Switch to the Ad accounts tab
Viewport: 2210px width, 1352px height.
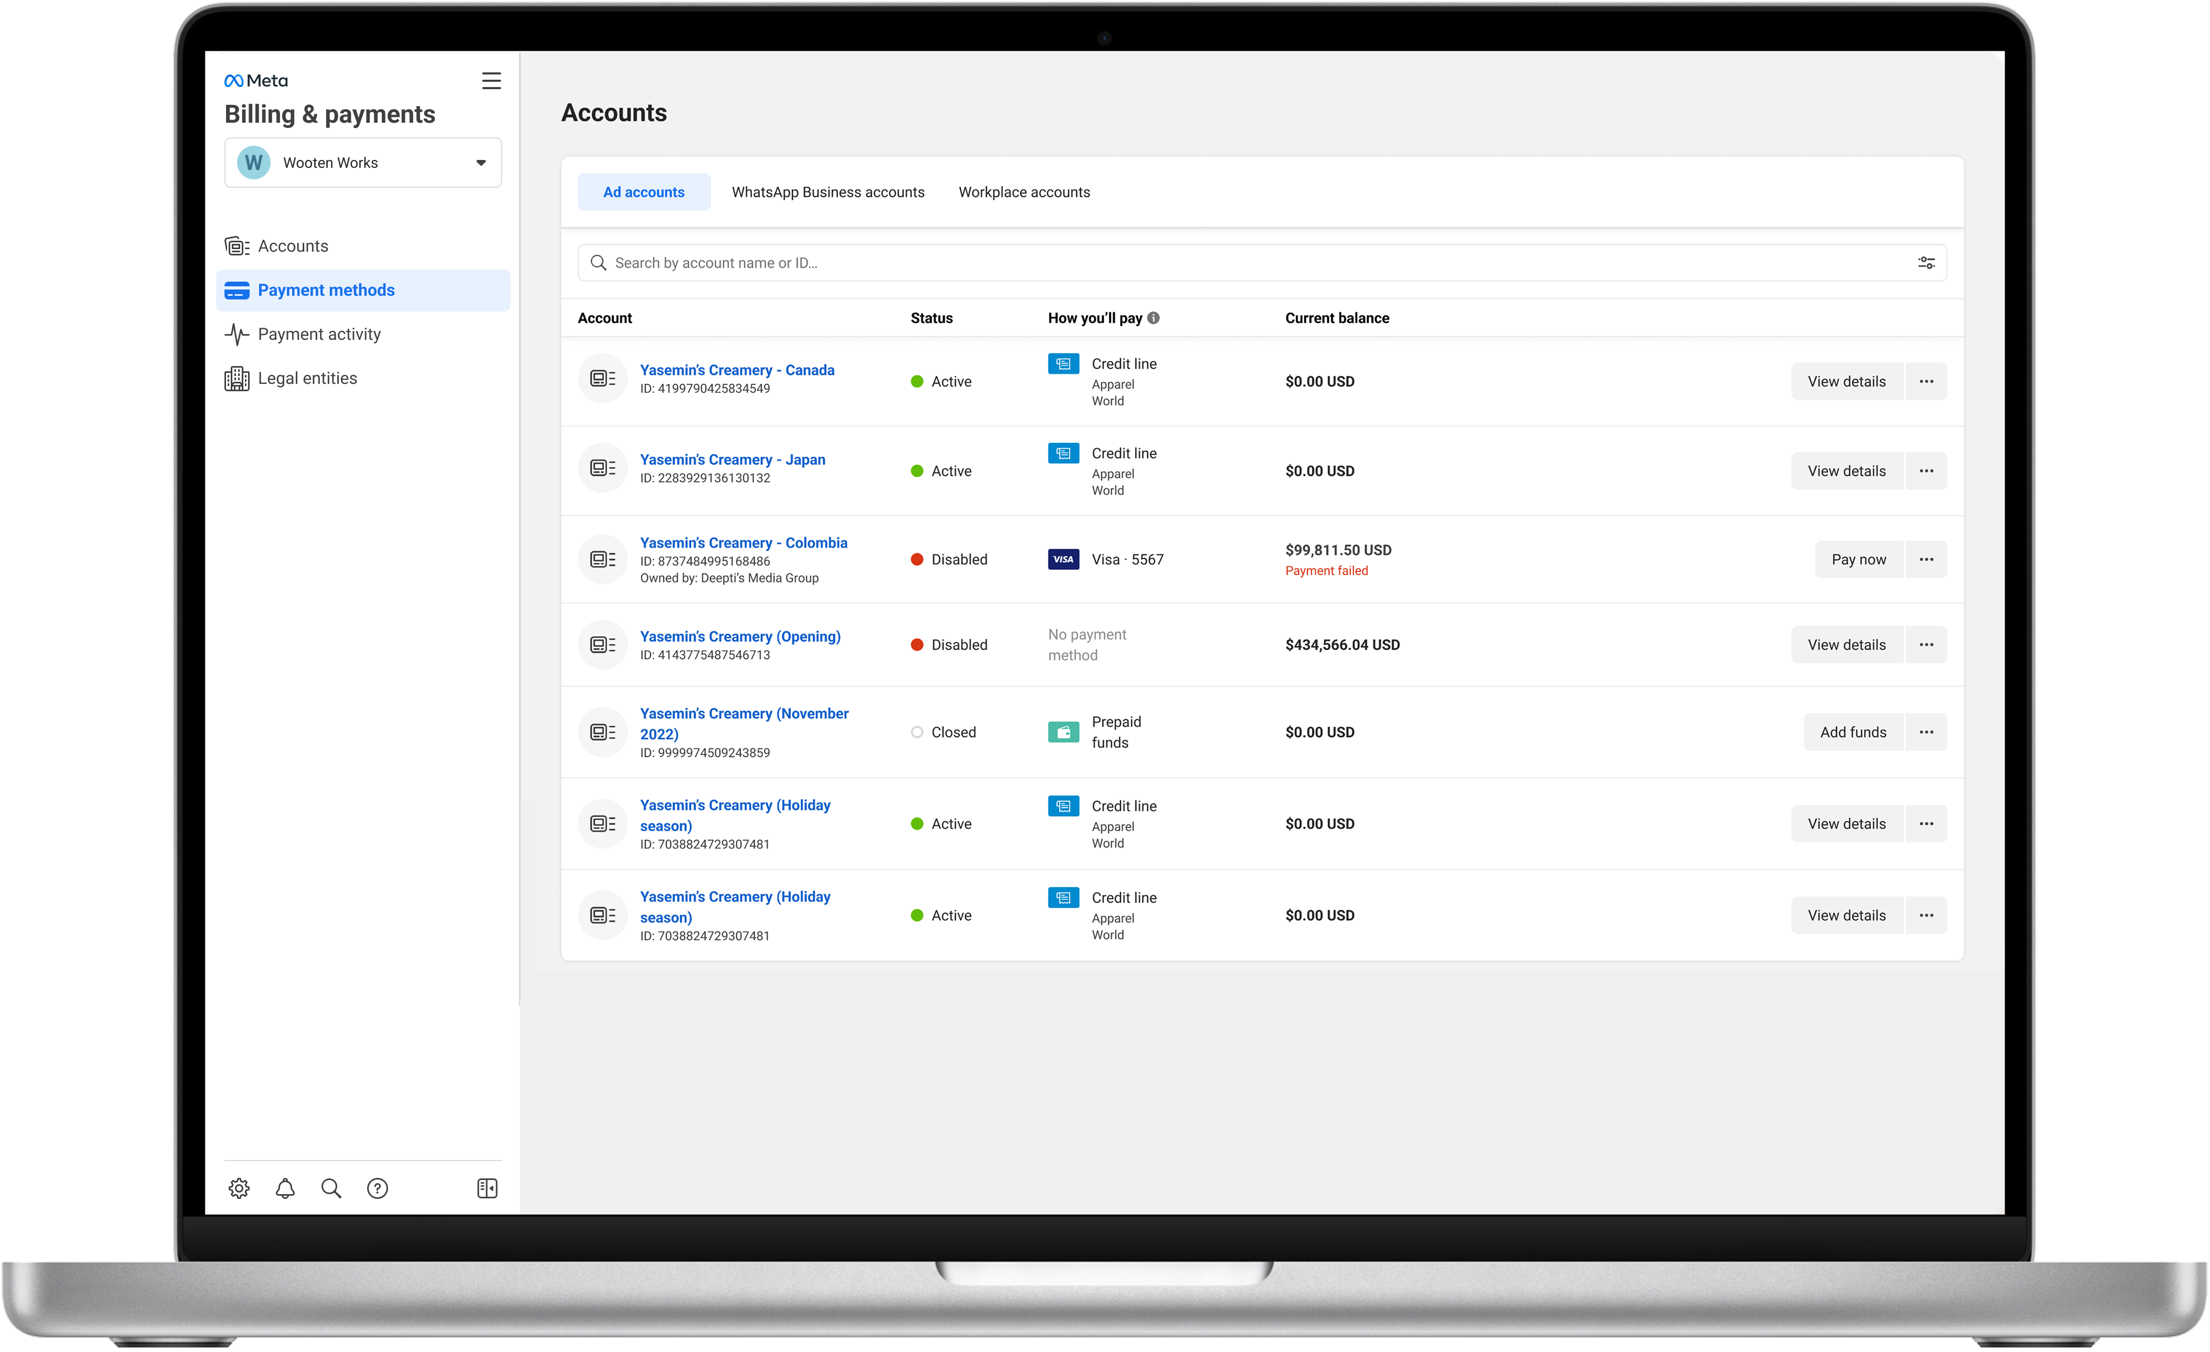pos(644,192)
